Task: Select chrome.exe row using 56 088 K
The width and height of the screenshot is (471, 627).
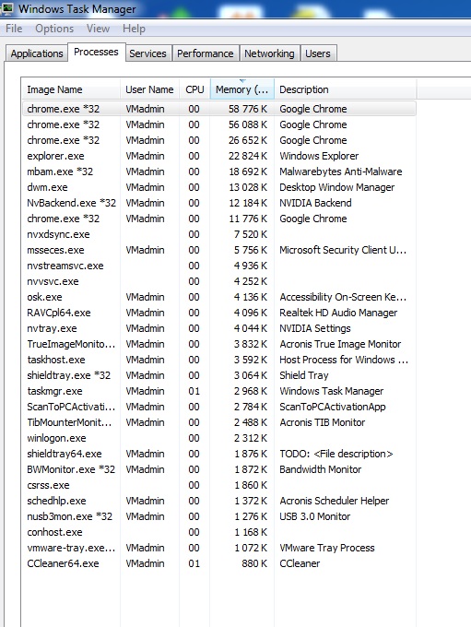Action: coord(219,124)
